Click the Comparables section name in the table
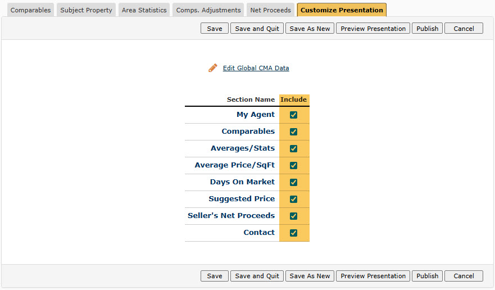The width and height of the screenshot is (495, 290). (248, 131)
